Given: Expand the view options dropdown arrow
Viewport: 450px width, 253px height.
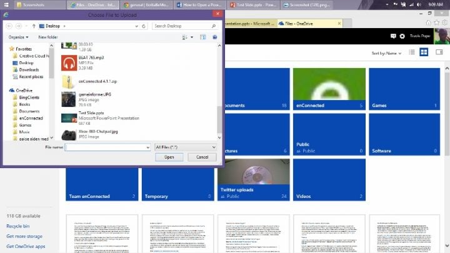Looking at the screenshot, I should (x=192, y=37).
